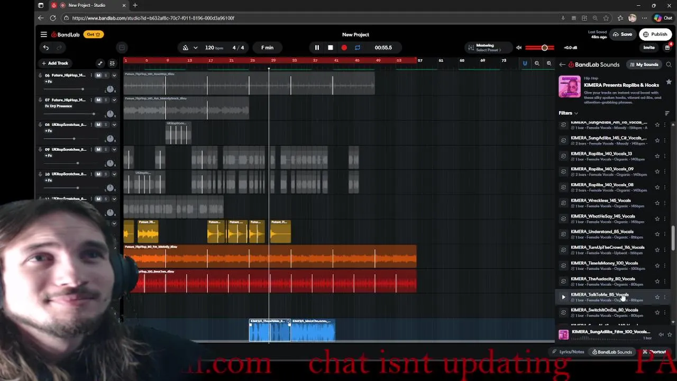Screen dimensions: 677x381
Task: Save the project
Action: (623, 34)
